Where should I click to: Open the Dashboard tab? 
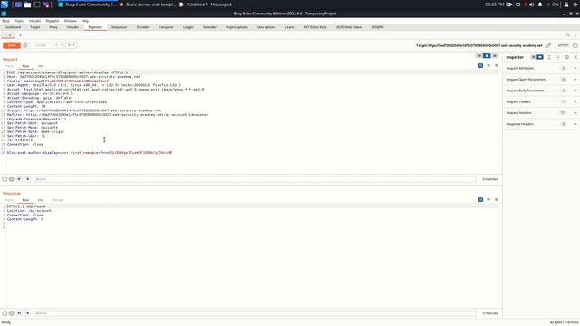tap(13, 27)
